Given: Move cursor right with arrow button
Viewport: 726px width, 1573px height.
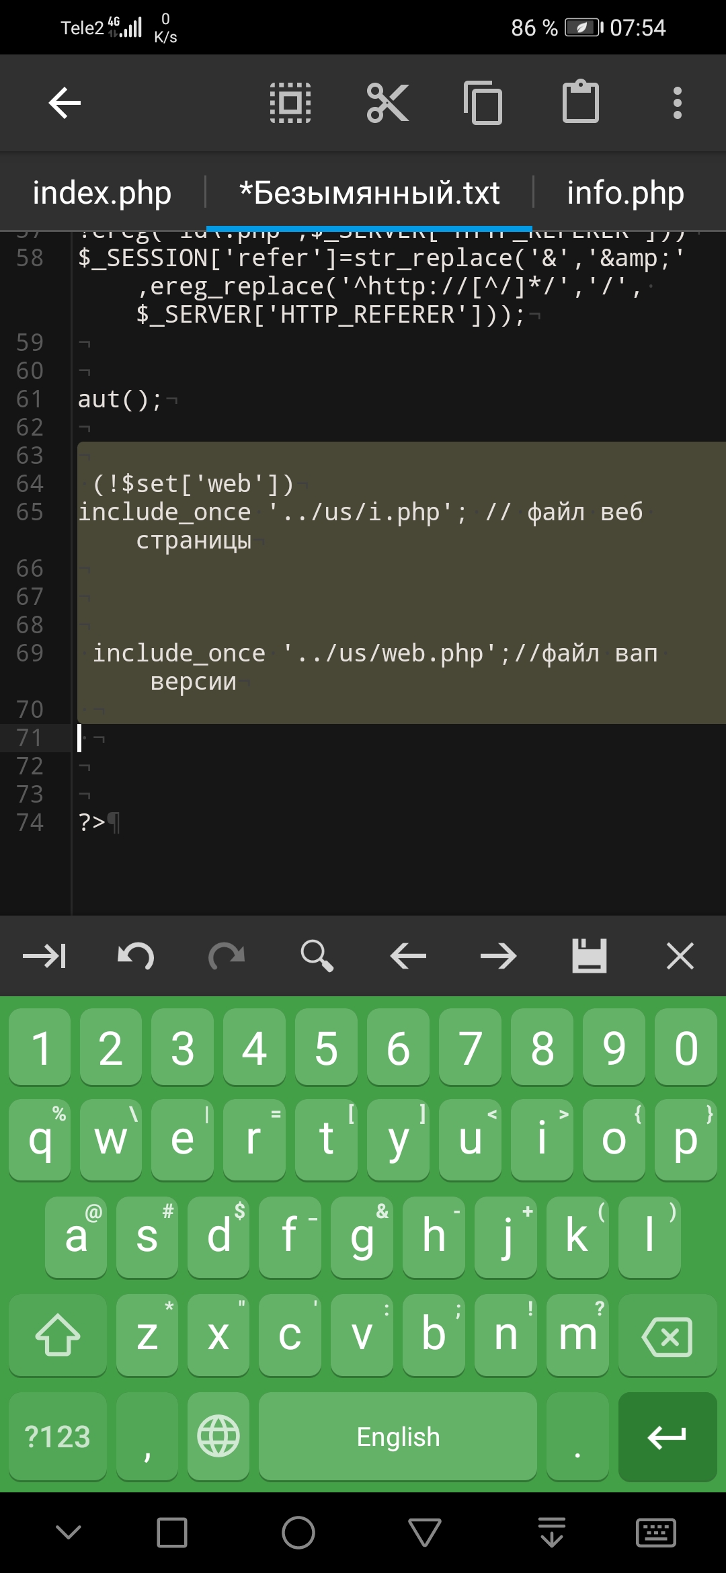Looking at the screenshot, I should point(498,956).
